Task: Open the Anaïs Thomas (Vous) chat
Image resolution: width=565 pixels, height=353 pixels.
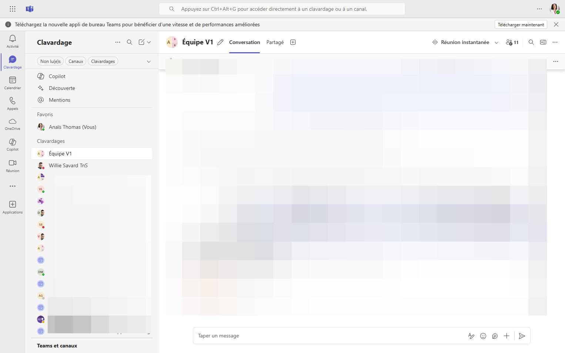Action: (x=92, y=127)
